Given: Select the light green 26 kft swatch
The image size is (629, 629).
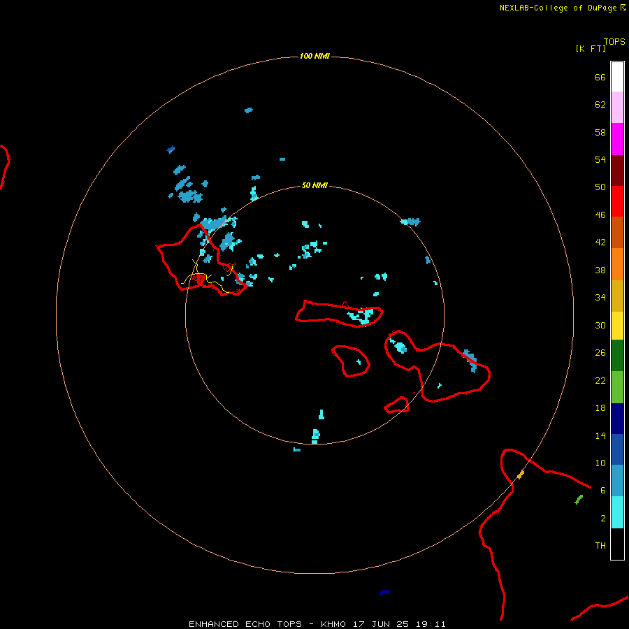Looking at the screenshot, I should click(617, 387).
